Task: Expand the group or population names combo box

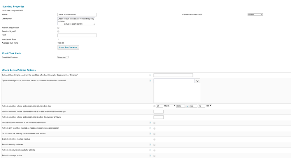Action: tap(197, 81)
